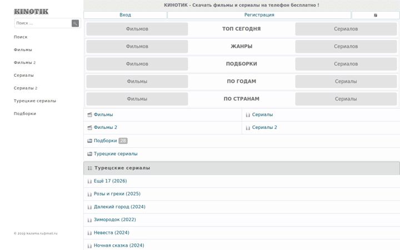Click the KINOTIK logo
The height and width of the screenshot is (250, 400).
(x=31, y=12)
